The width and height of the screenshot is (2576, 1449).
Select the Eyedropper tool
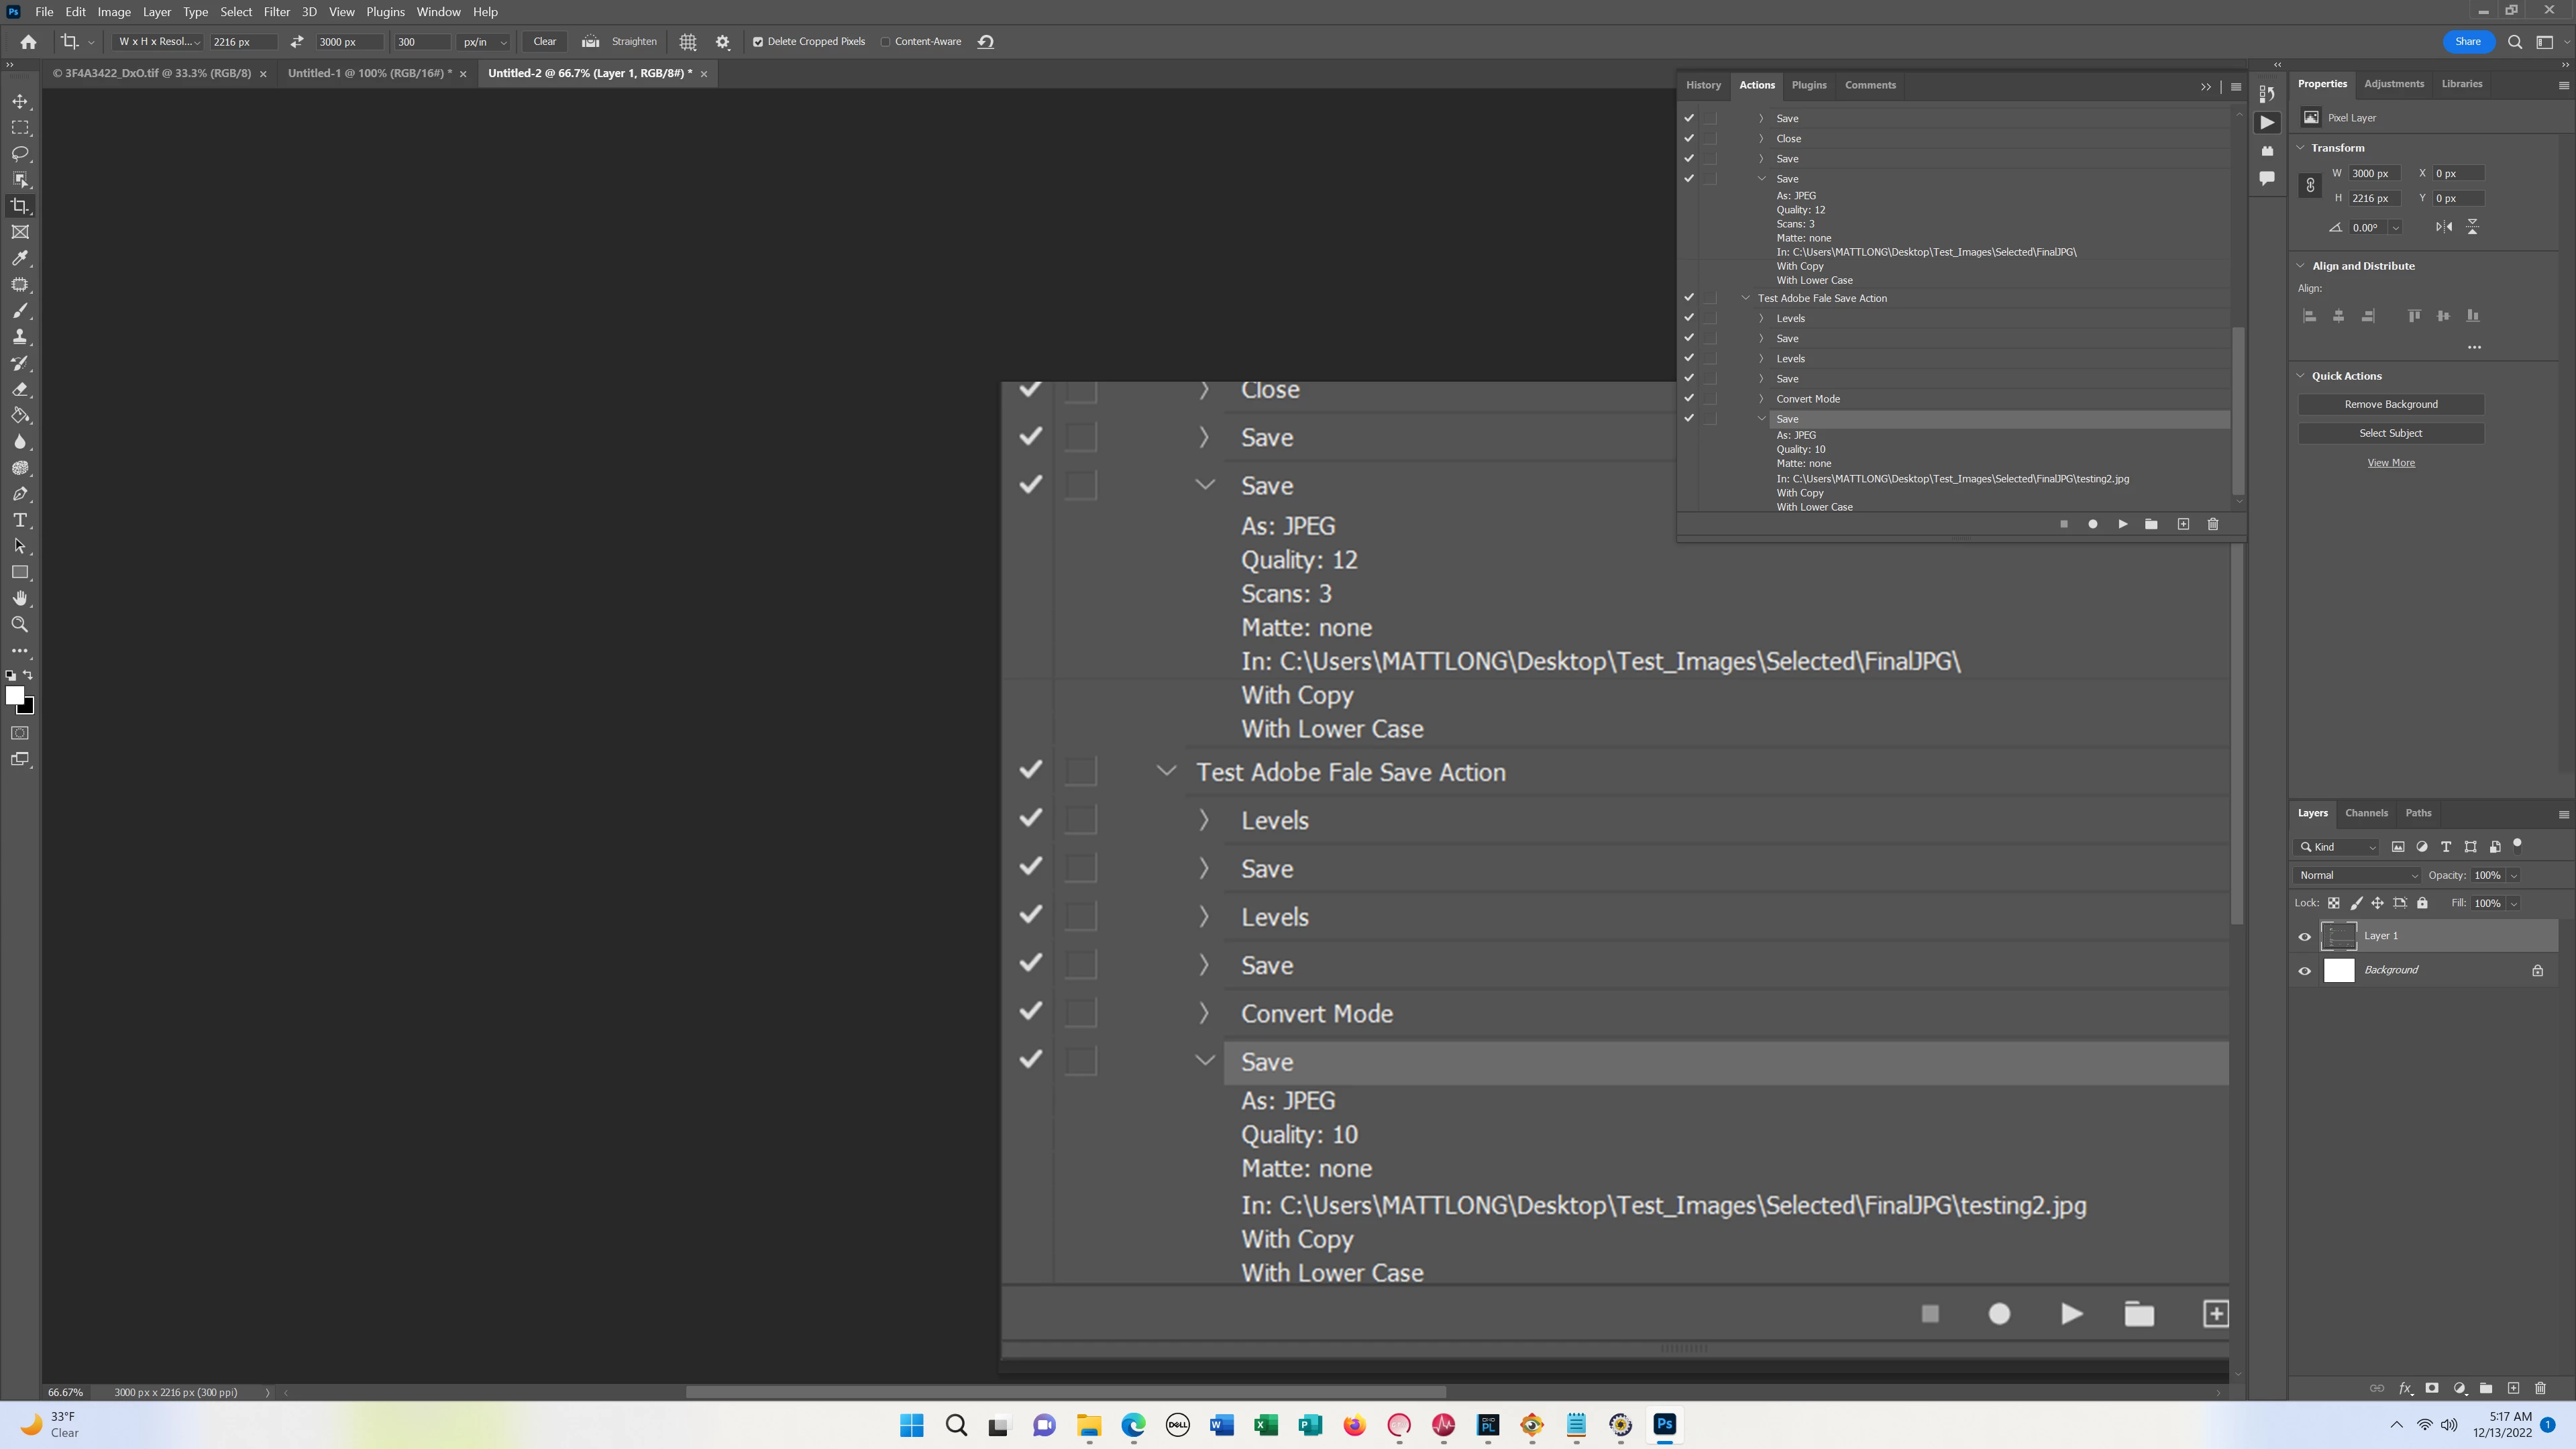[20, 258]
